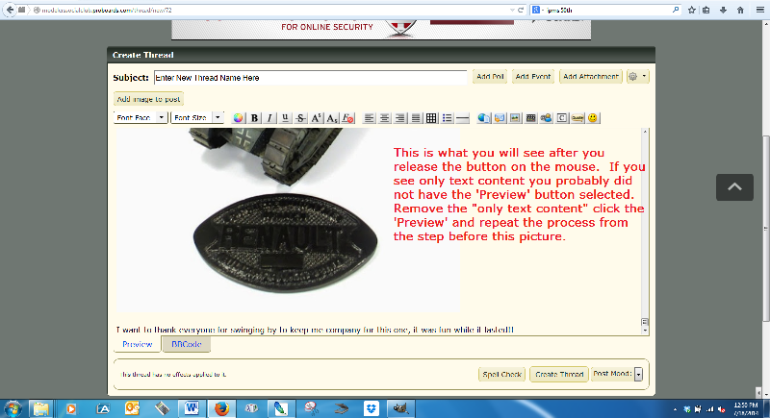Click the Spell Check button

501,375
